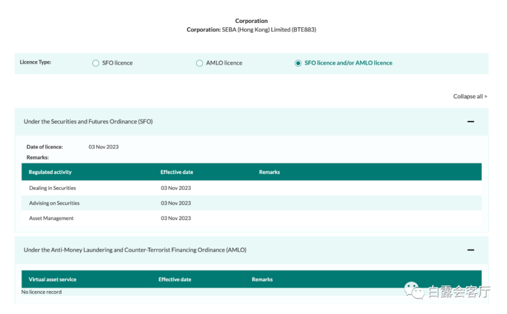507x314 pixels.
Task: Toggle the Securities and Futures Ordinance header
Action: pos(251,122)
